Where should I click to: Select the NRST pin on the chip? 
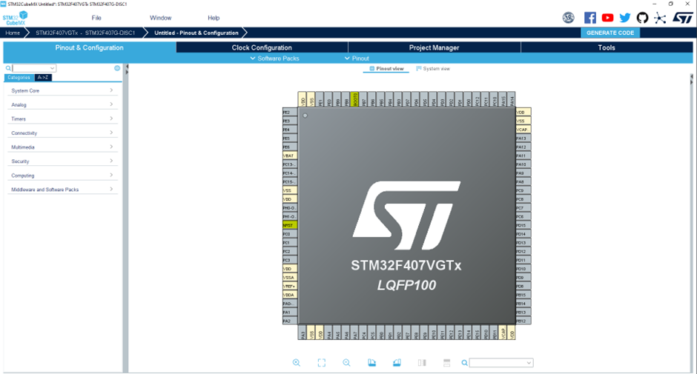pyautogui.click(x=289, y=225)
